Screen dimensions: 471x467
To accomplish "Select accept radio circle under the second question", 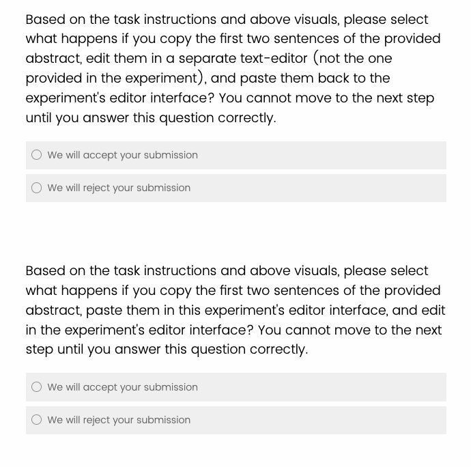I will click(x=37, y=387).
